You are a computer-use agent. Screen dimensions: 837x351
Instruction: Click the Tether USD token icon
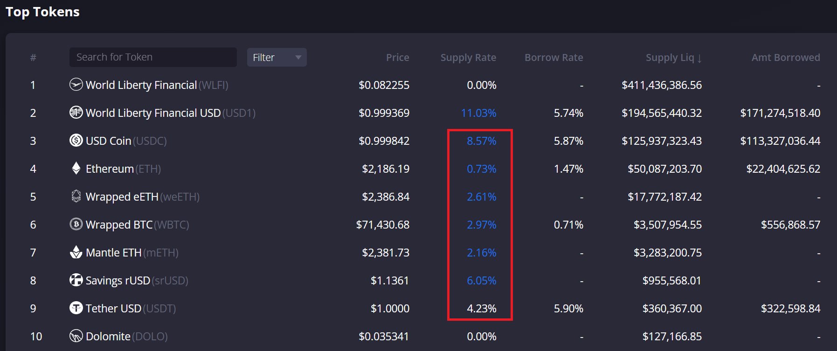click(x=76, y=308)
